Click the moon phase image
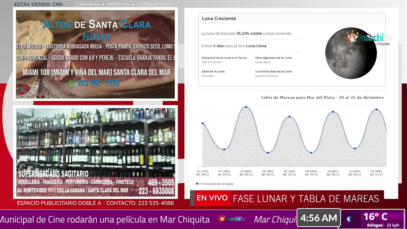This screenshot has height=229, width=407. coord(351,53)
